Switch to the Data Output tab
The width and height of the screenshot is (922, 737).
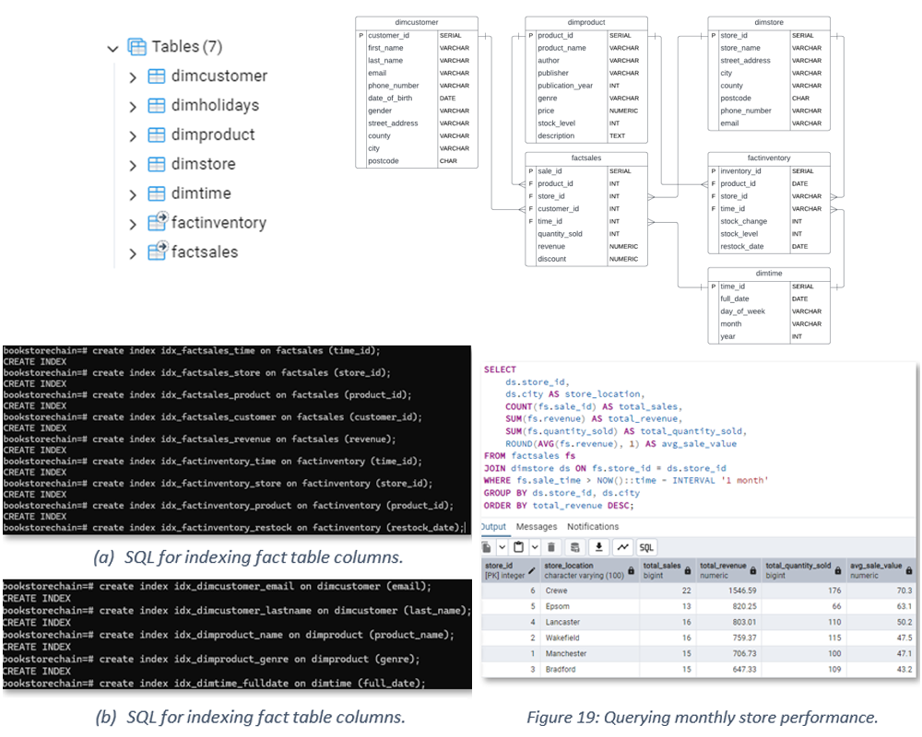[x=493, y=527]
